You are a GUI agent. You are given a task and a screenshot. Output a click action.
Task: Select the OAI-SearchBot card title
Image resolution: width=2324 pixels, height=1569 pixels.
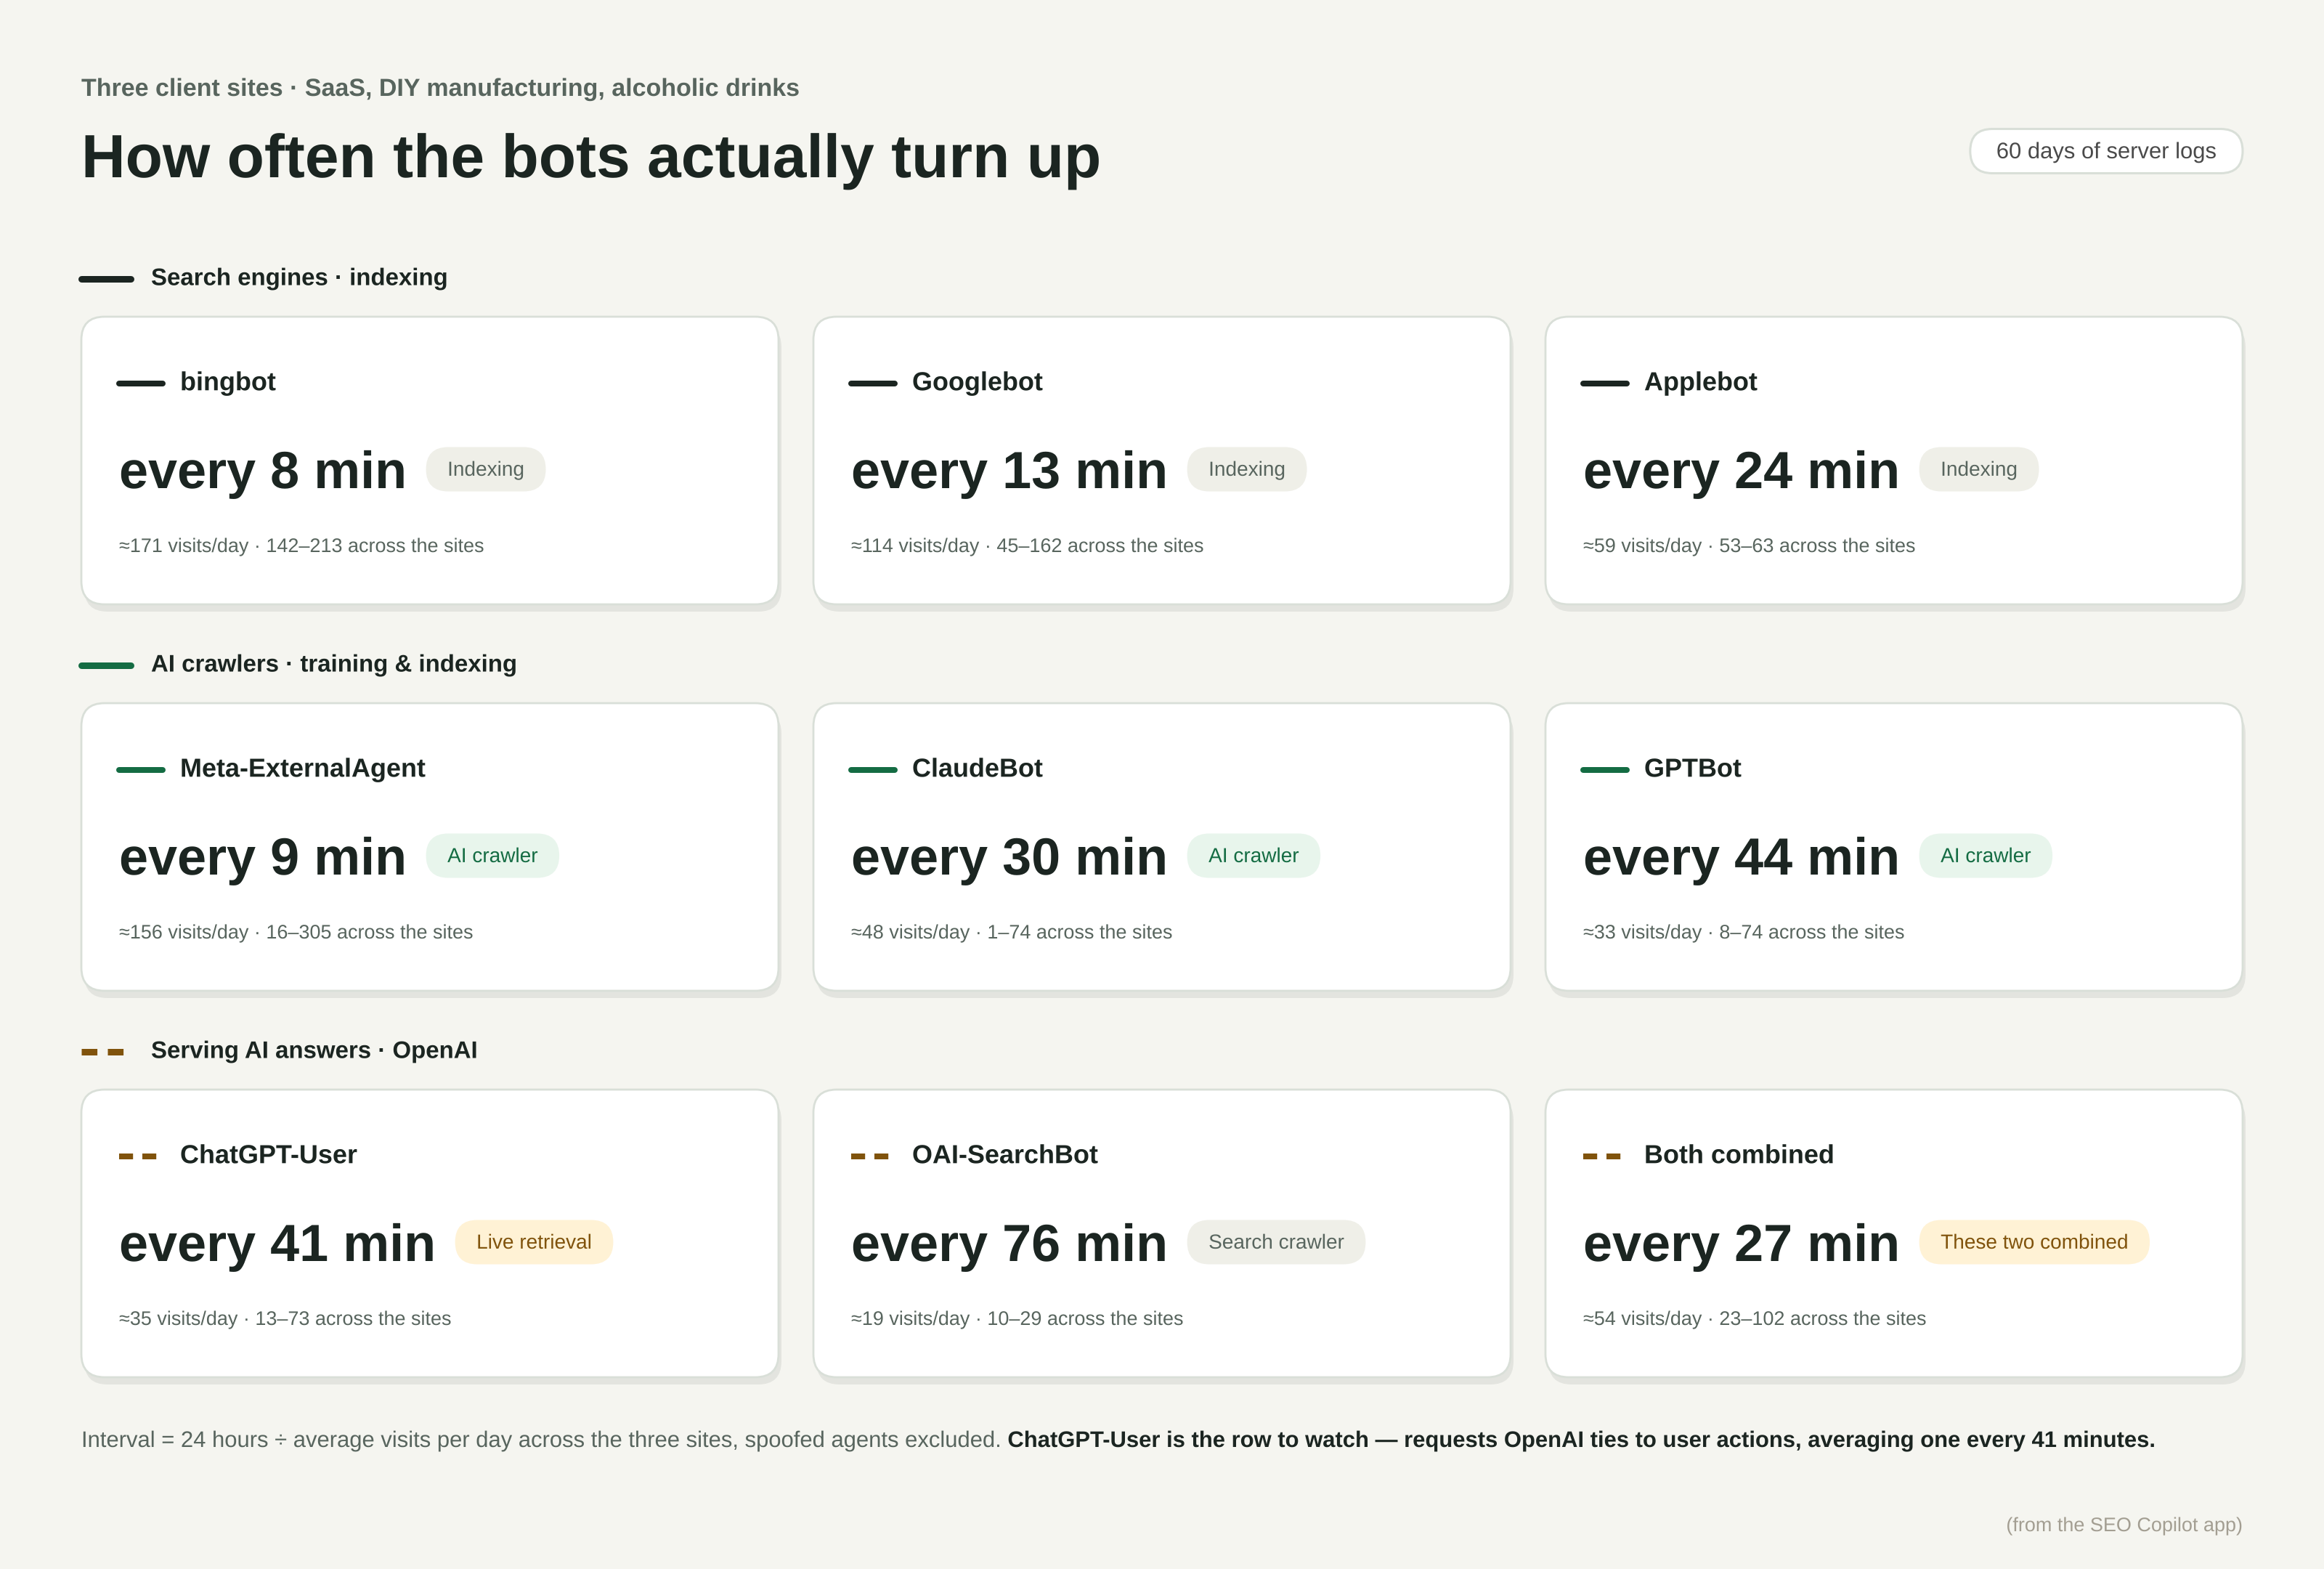tap(1004, 1154)
